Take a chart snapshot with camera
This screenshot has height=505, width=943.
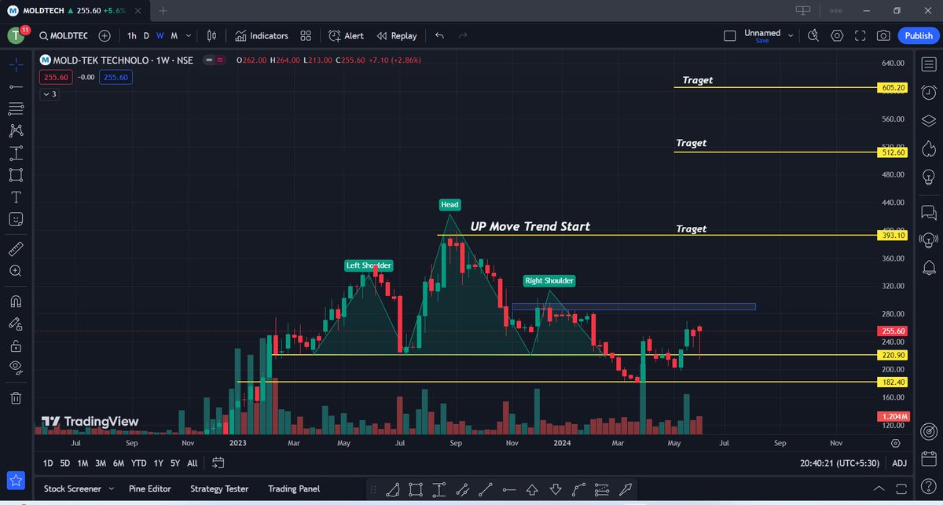click(884, 36)
